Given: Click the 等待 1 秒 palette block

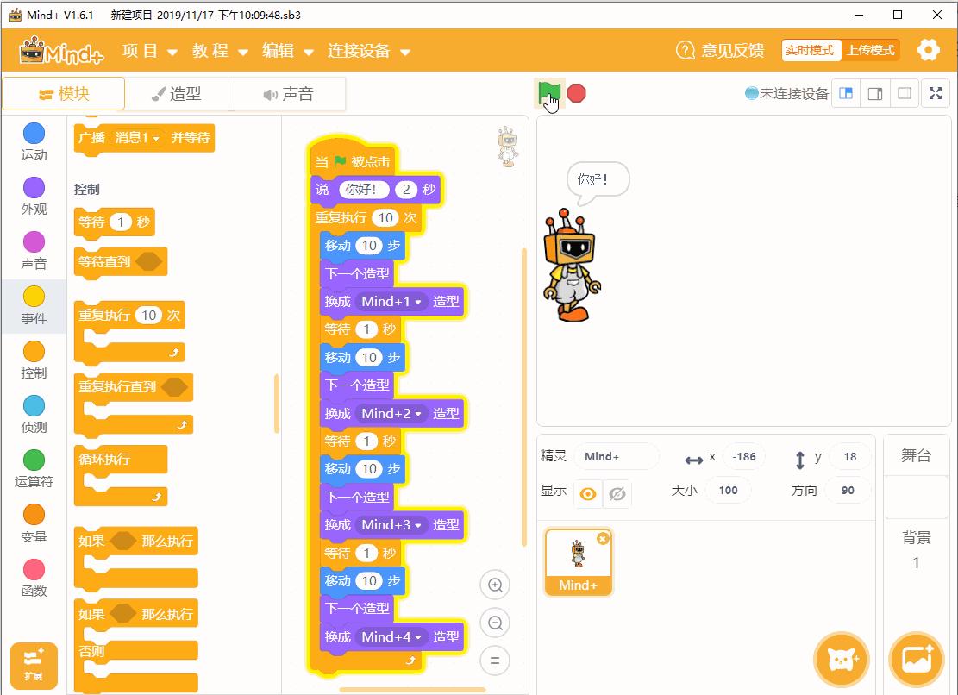Looking at the screenshot, I should (x=114, y=222).
